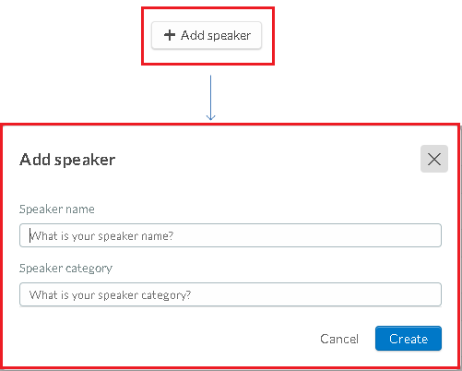462x371 pixels.
Task: Click the word 'Create' on the blue button
Action: (x=409, y=339)
